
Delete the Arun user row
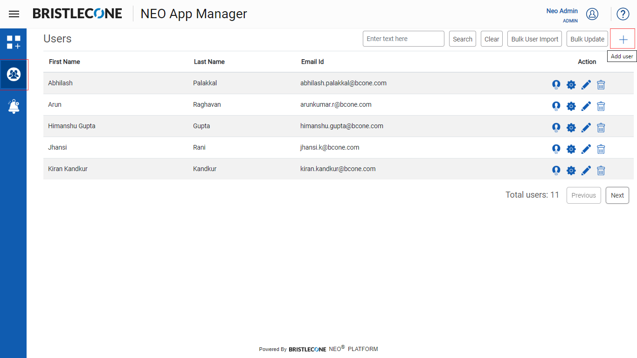[x=601, y=106]
